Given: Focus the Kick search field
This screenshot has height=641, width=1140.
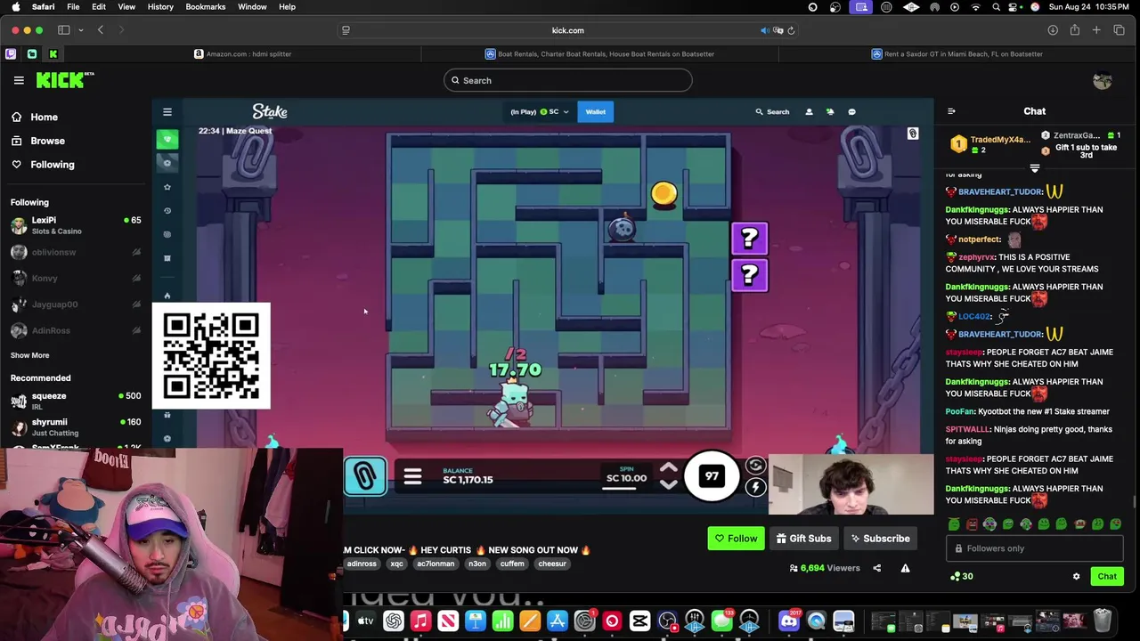Looking at the screenshot, I should click(568, 81).
